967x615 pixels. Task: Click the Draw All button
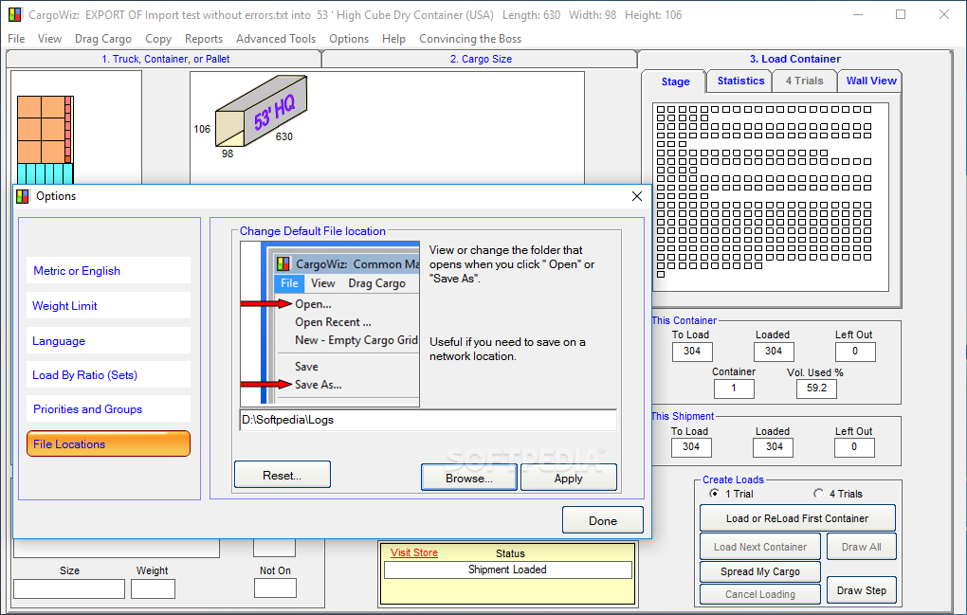pos(861,547)
